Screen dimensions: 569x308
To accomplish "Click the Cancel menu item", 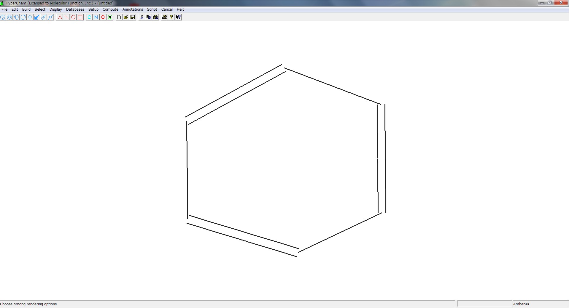I will coord(167,9).
